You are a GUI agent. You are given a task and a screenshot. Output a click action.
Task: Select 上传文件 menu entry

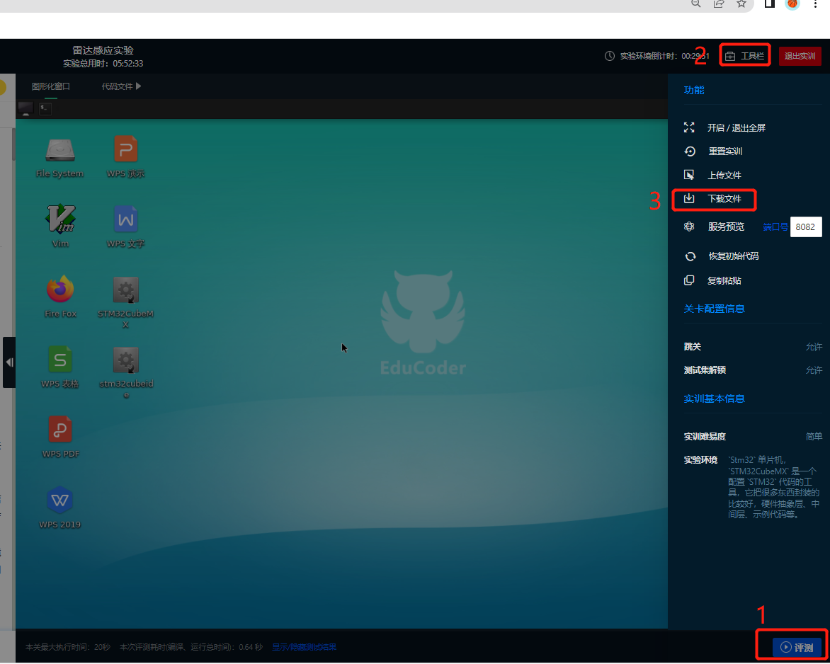tap(724, 175)
